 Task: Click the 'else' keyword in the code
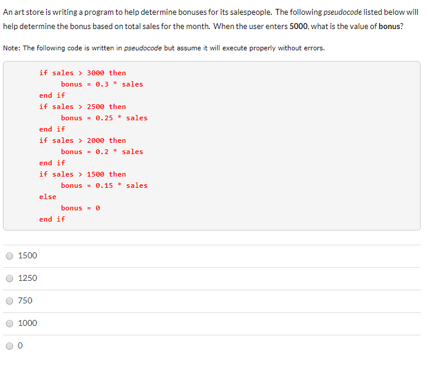47,197
